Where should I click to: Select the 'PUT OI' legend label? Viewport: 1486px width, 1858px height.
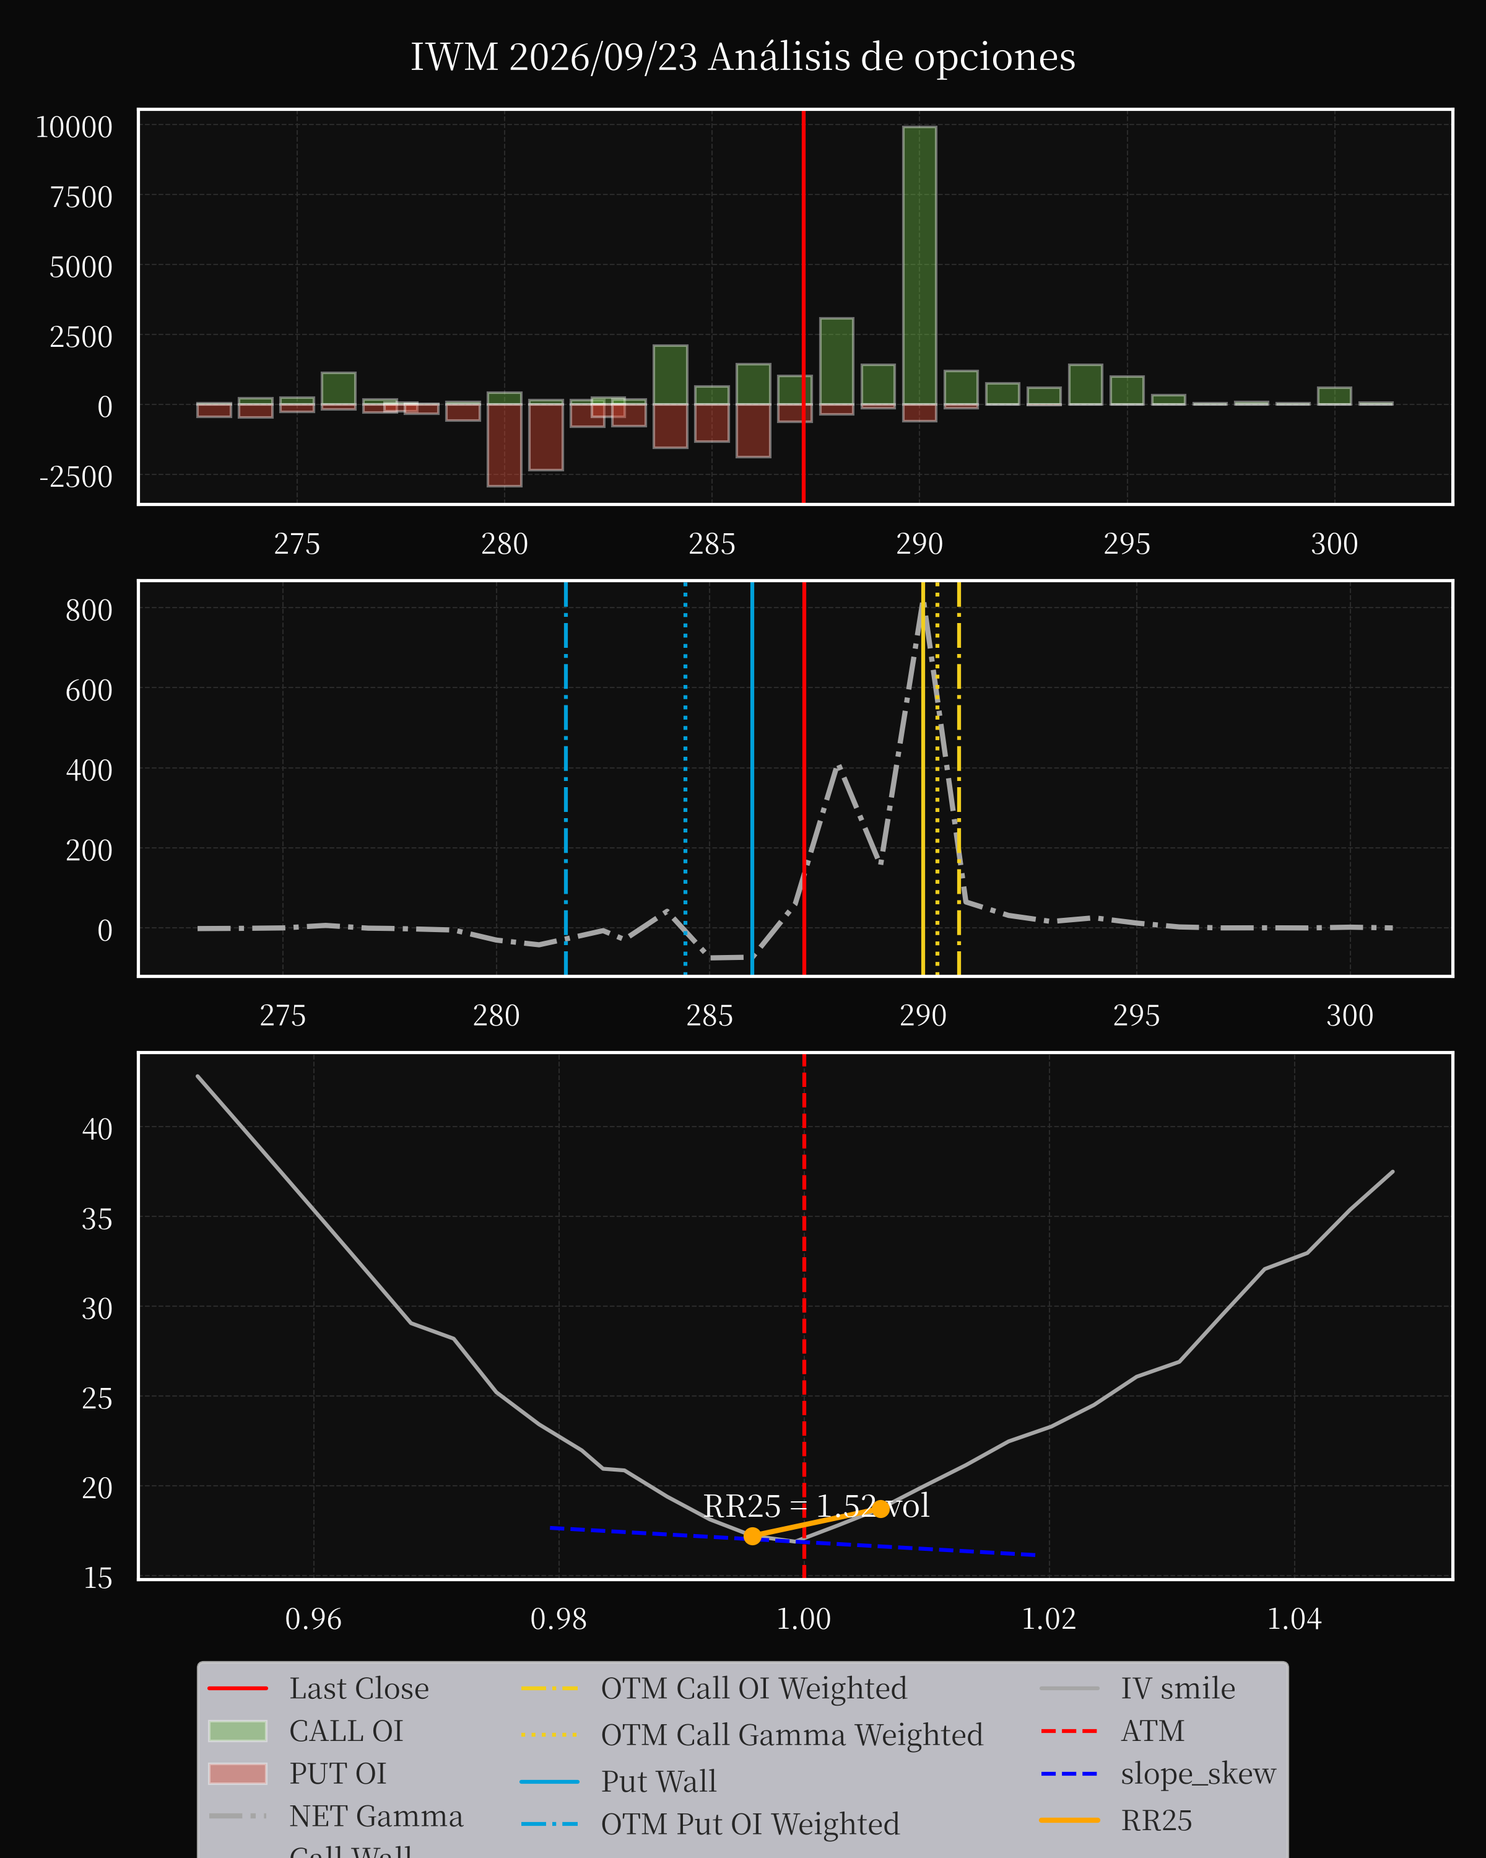pyautogui.click(x=337, y=1774)
